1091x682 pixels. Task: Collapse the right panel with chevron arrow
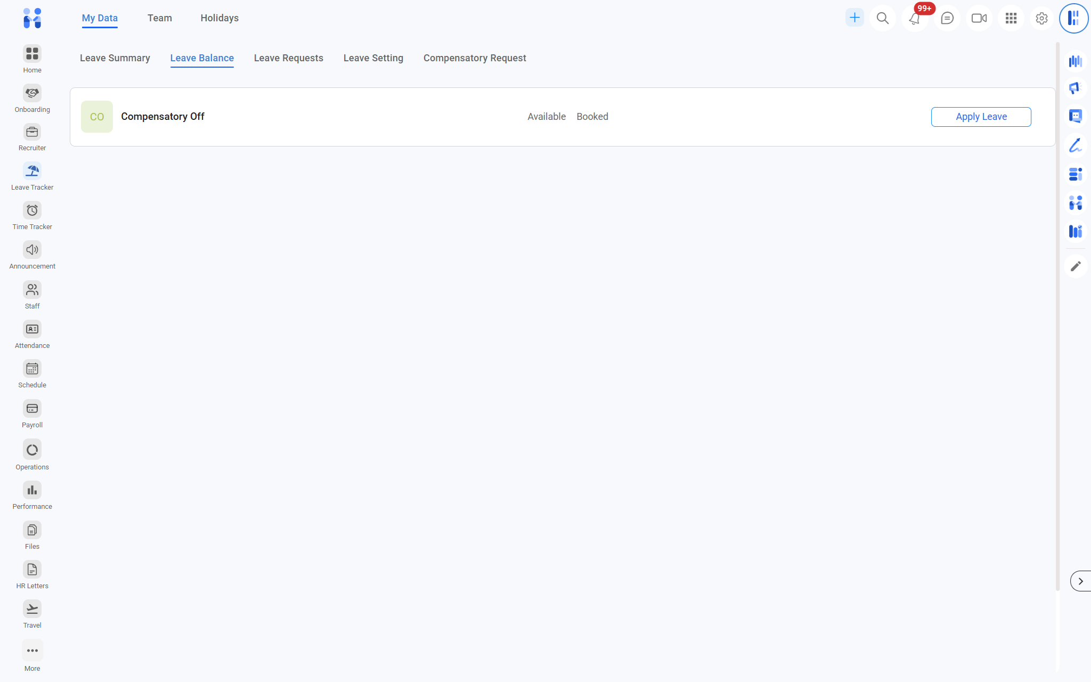click(1080, 581)
